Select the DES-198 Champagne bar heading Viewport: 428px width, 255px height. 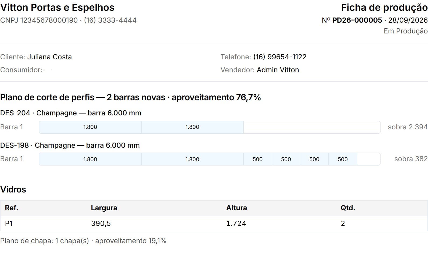70,145
